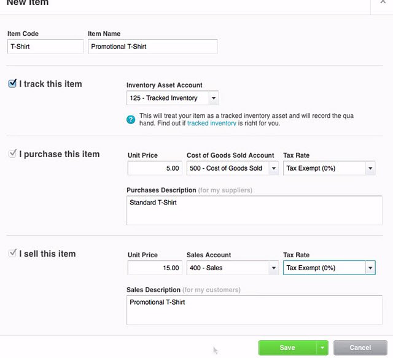Click the blue help question mark icon
This screenshot has height=358, width=393.
pos(131,119)
